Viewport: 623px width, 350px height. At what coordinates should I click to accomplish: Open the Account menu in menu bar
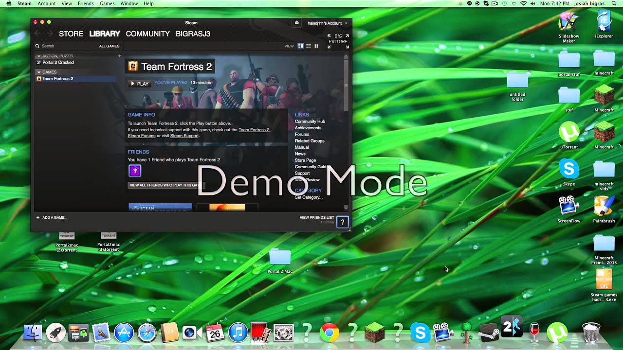point(47,3)
